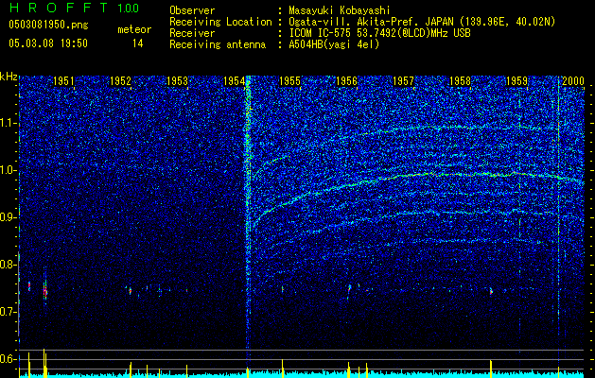This screenshot has height=378, width=595.
Task: Click the 1955 time marker
Action: (x=289, y=81)
